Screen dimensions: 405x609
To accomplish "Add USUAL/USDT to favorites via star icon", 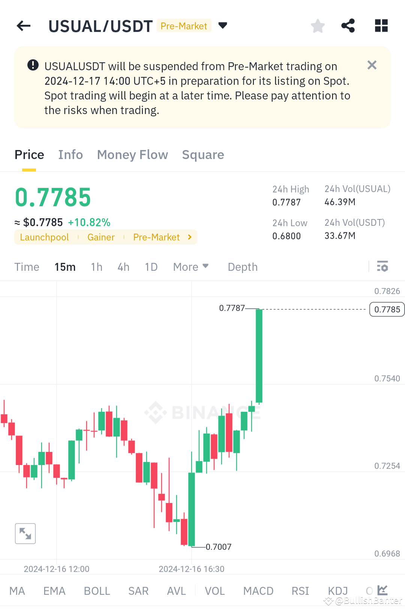I will [x=318, y=25].
